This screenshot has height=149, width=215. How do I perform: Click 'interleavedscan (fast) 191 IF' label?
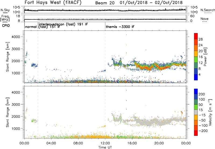63,24
